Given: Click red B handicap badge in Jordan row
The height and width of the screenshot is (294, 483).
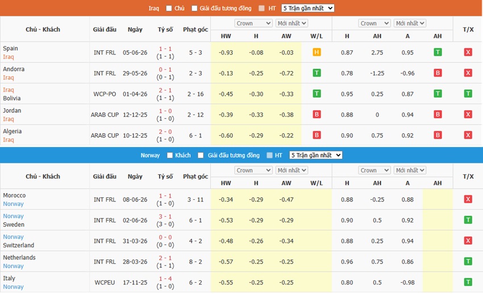Looking at the screenshot, I should point(438,115).
